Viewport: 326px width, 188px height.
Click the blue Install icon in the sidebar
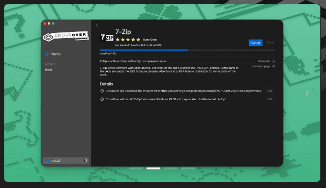coord(47,161)
